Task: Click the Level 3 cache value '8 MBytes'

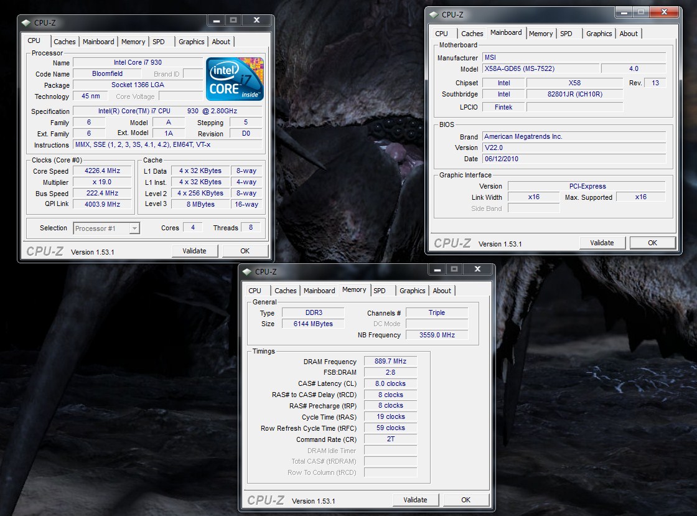Action: (200, 204)
